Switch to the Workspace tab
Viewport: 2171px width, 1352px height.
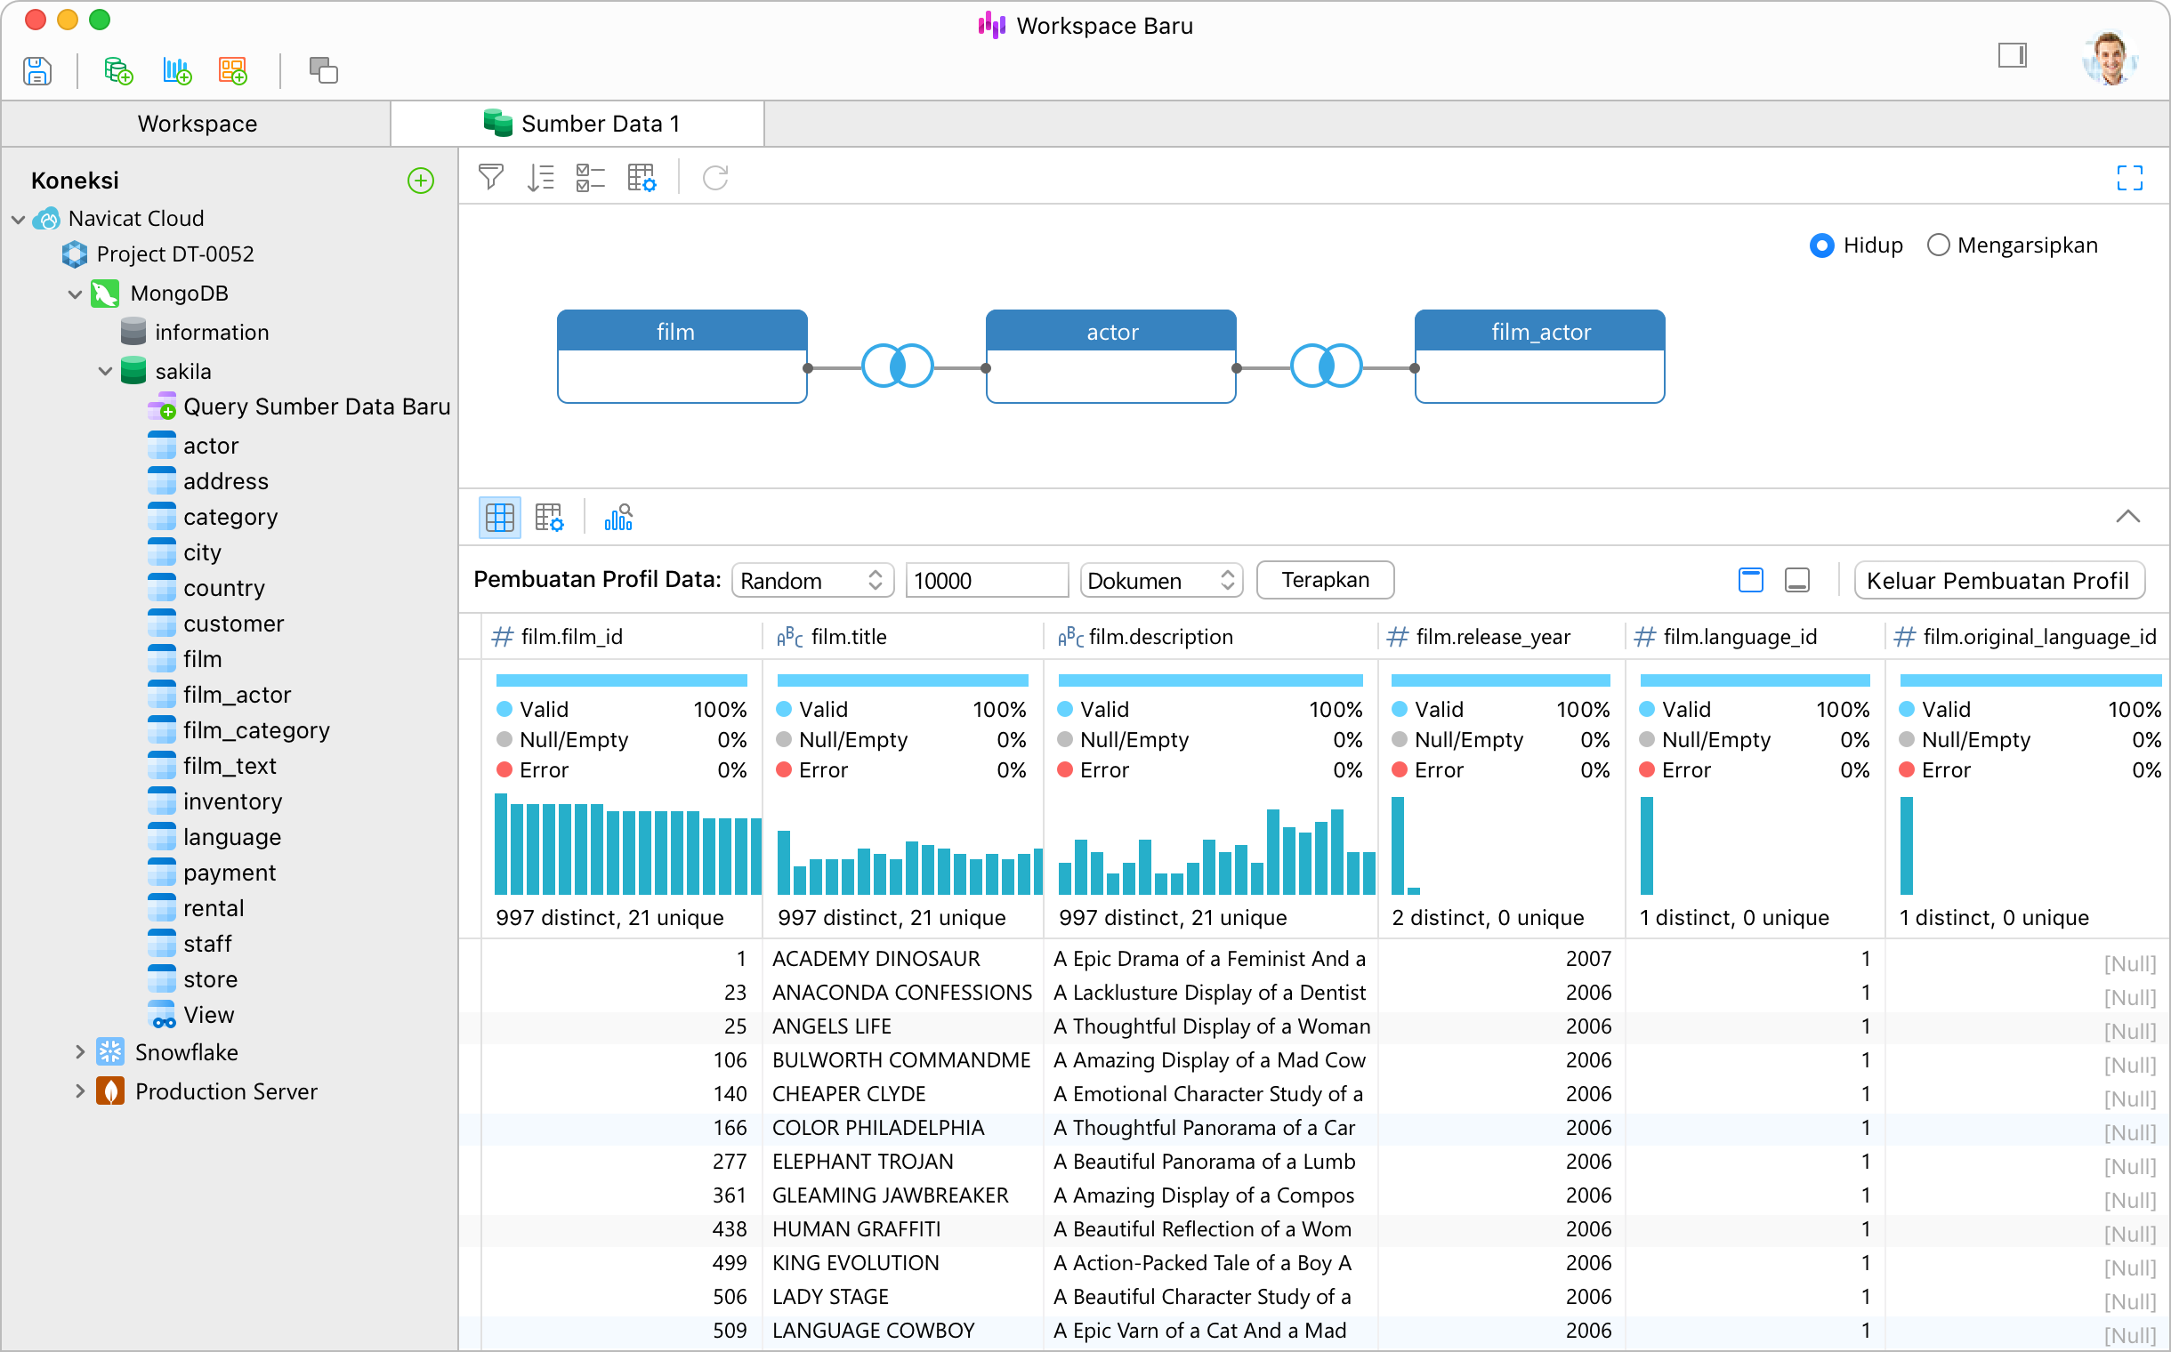pos(197,124)
